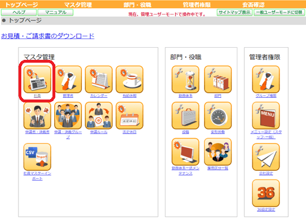Open the カレンダー calendar icon

tap(99, 79)
